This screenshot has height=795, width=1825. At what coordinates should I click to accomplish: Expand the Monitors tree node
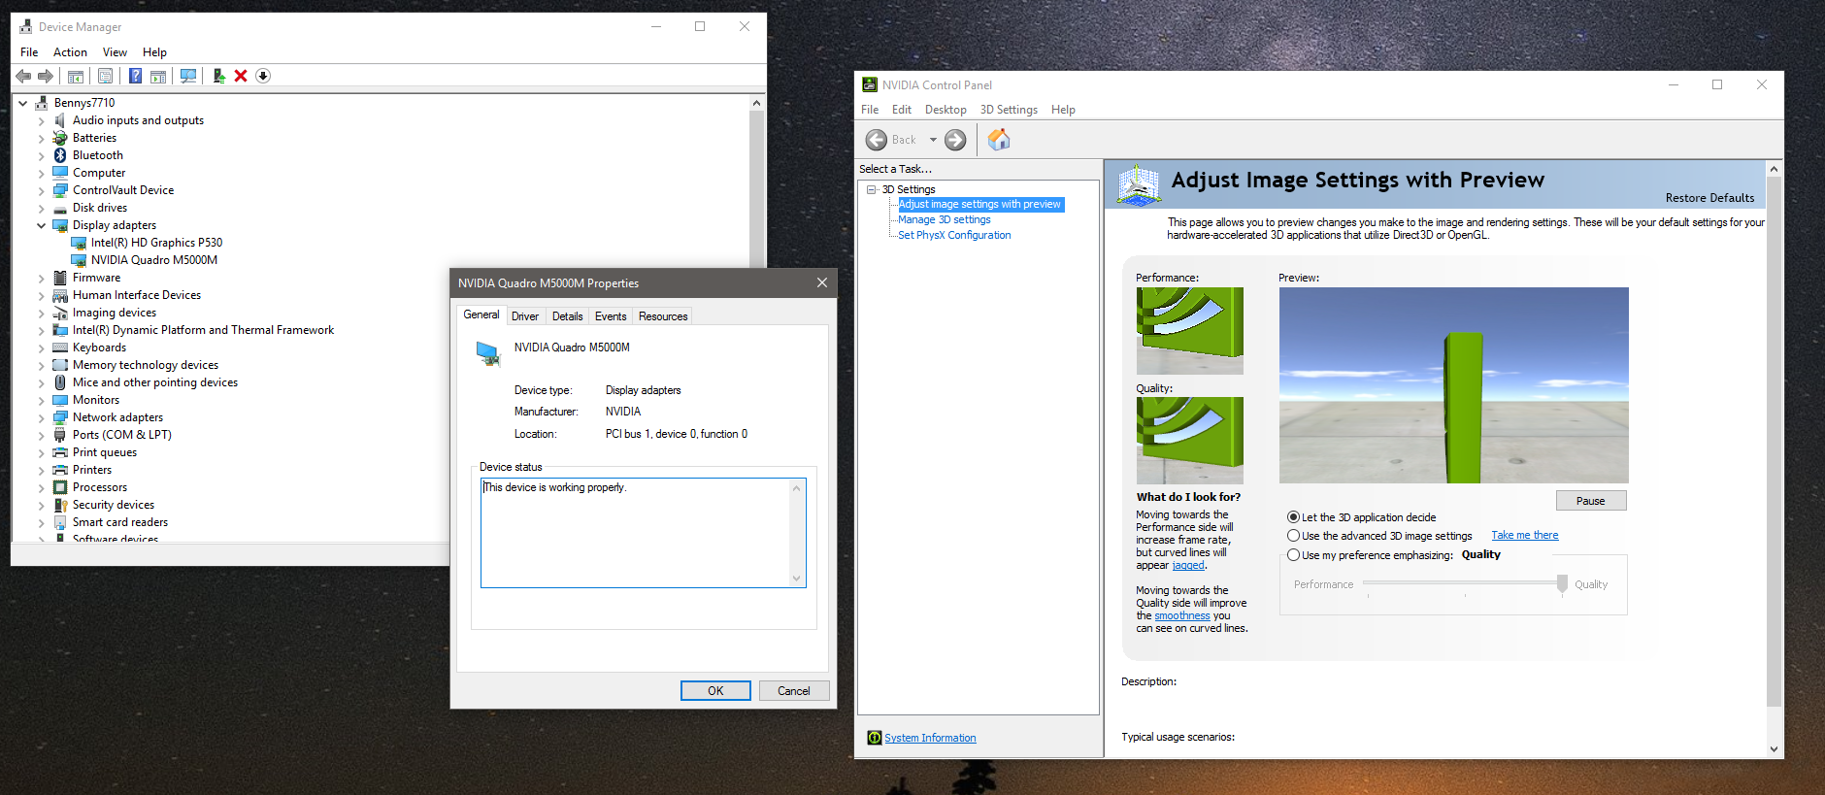click(x=41, y=401)
